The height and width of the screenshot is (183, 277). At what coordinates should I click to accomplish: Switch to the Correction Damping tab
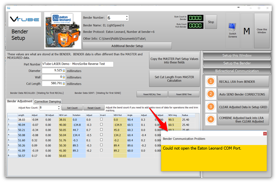(x=48, y=101)
